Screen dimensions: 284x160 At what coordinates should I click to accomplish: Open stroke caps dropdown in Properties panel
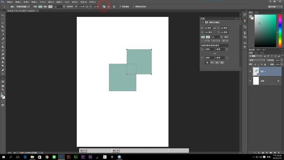click(x=215, y=41)
